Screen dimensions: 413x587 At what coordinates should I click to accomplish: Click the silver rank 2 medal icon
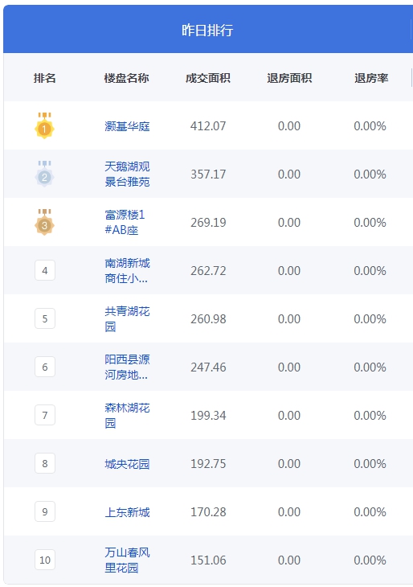[x=44, y=174]
